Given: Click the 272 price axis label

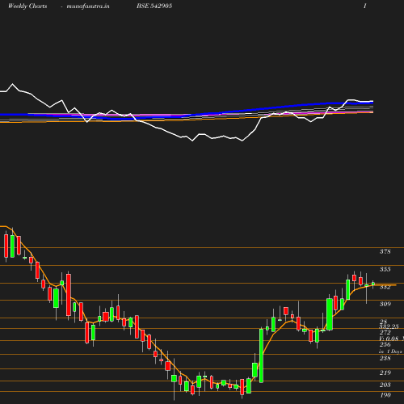Looking at the screenshot, I should pyautogui.click(x=385, y=332).
